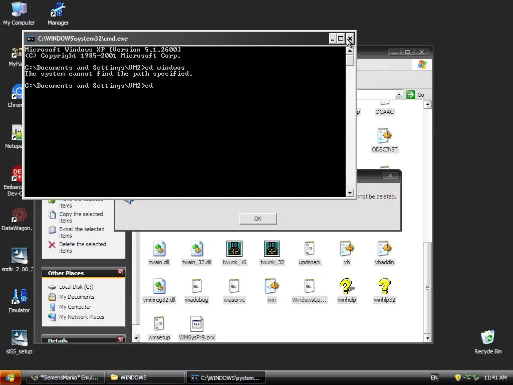Minimize the cmd.exe window
Screen dimensions: 513x385
[x=333, y=39]
